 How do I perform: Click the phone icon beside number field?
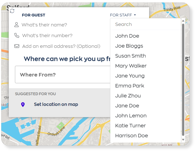coord(17,35)
